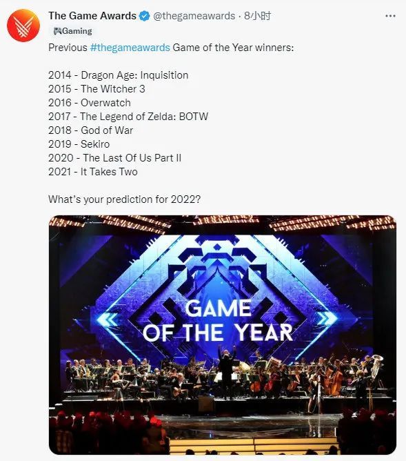
Task: Click the blue verified badge icon
Action: click(144, 16)
